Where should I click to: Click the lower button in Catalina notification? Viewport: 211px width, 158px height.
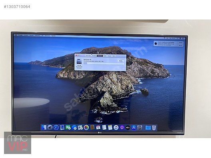[x=181, y=45]
